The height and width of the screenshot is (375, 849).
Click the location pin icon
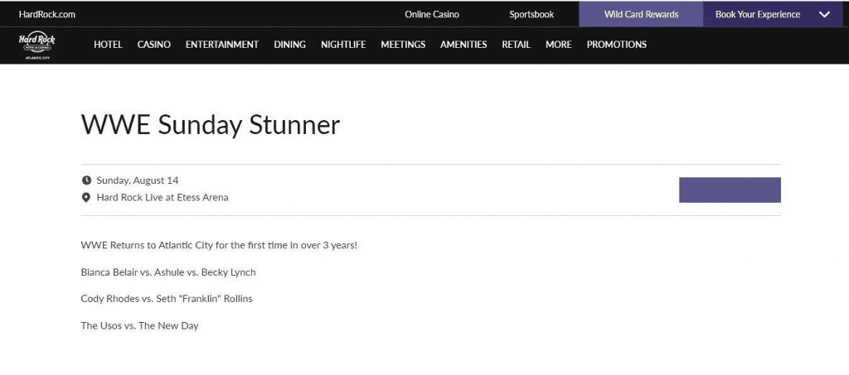(86, 198)
